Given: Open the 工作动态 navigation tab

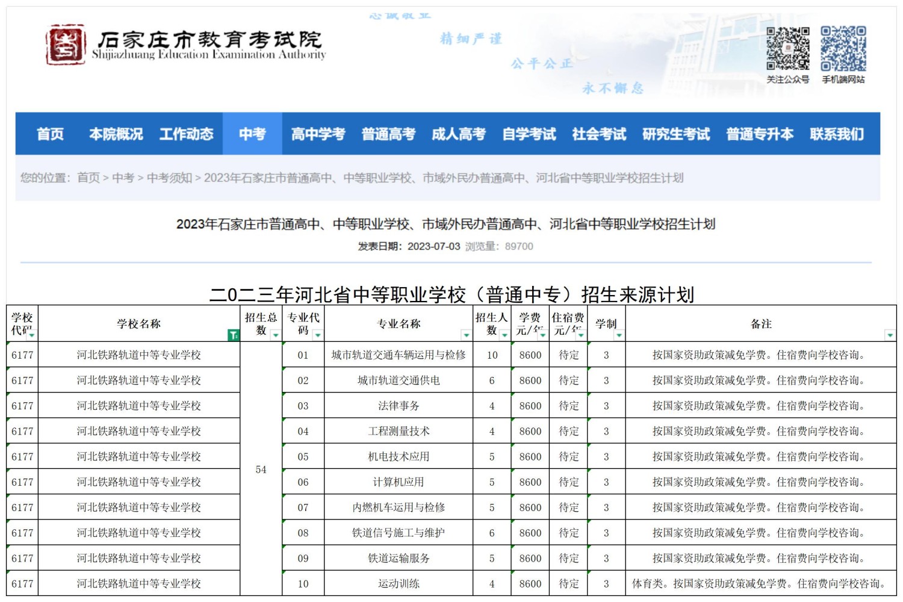Looking at the screenshot, I should [187, 134].
